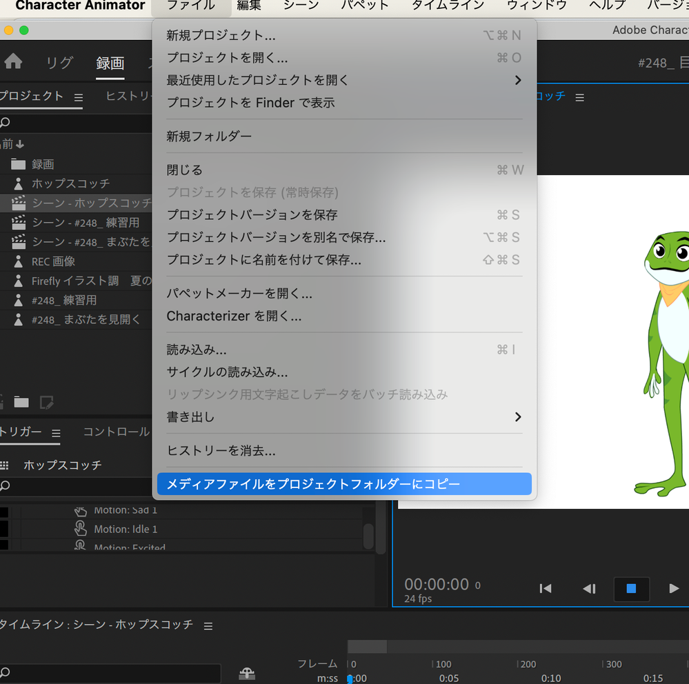Viewport: 689px width, 684px height.
Task: Open the ウィンドウ menu
Action: [x=537, y=6]
